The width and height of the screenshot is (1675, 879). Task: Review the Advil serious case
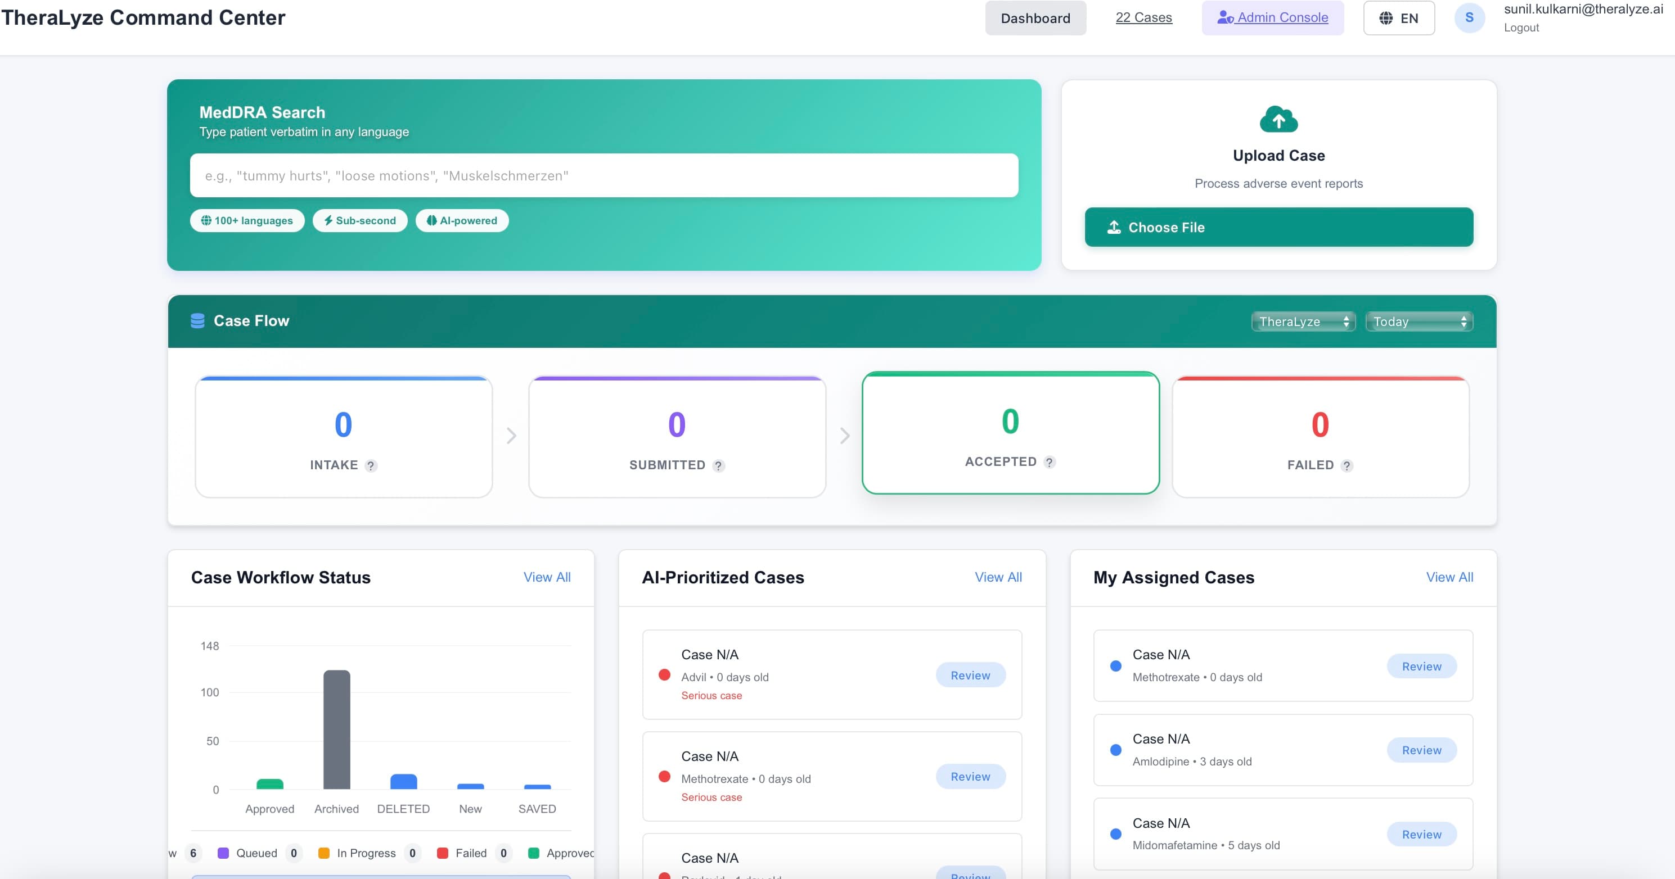point(970,675)
